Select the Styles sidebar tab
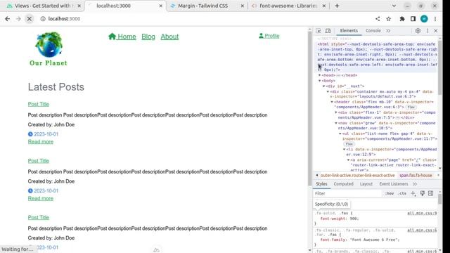 click(321, 184)
